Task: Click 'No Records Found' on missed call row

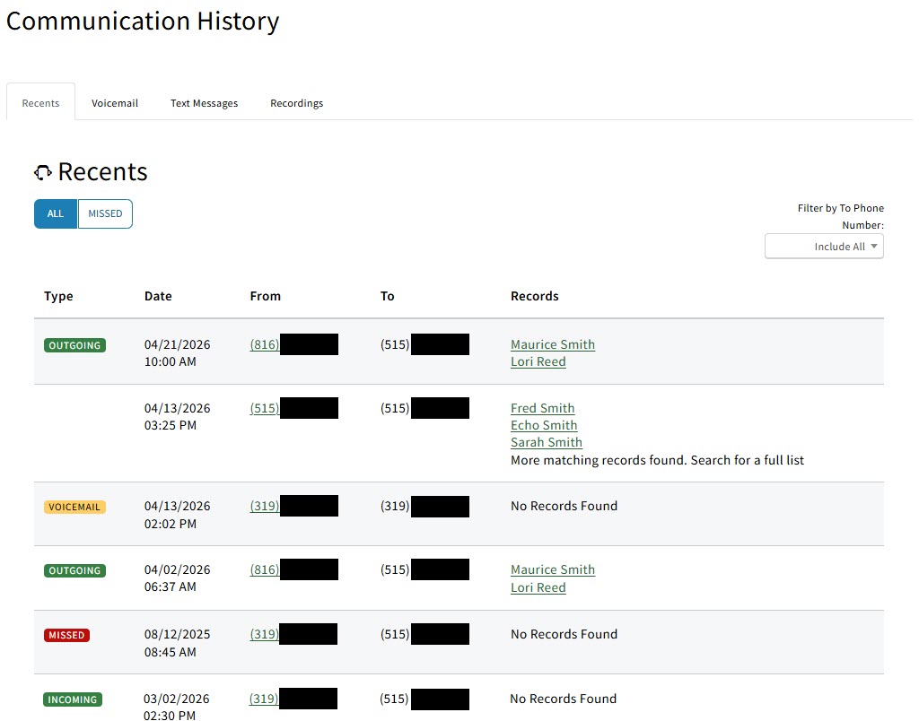Action: click(564, 634)
